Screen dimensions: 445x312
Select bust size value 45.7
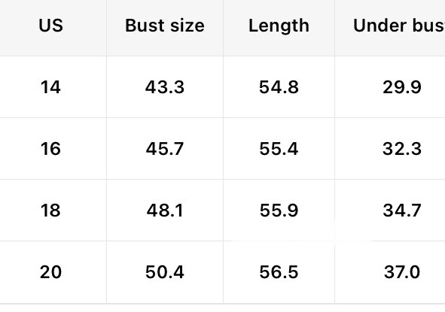pos(165,149)
